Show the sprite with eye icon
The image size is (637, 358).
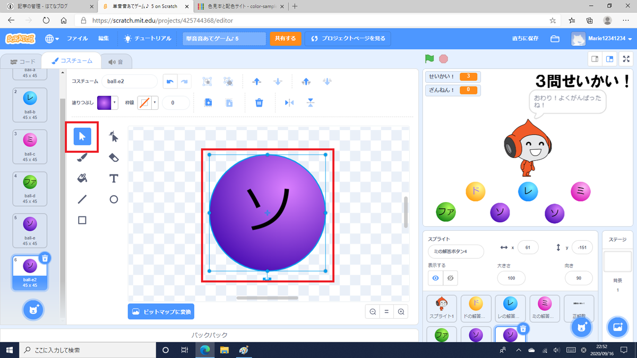(x=436, y=278)
